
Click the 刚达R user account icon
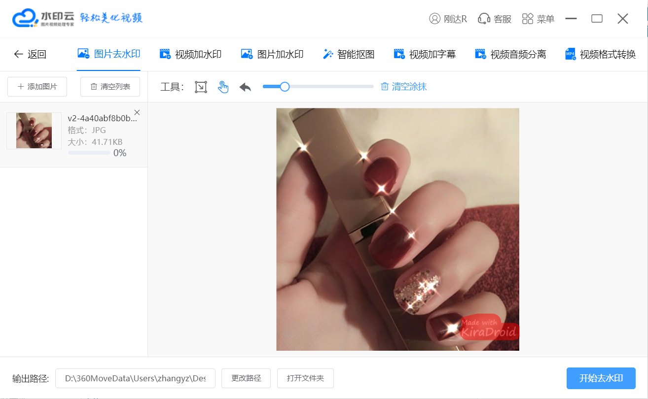point(434,19)
